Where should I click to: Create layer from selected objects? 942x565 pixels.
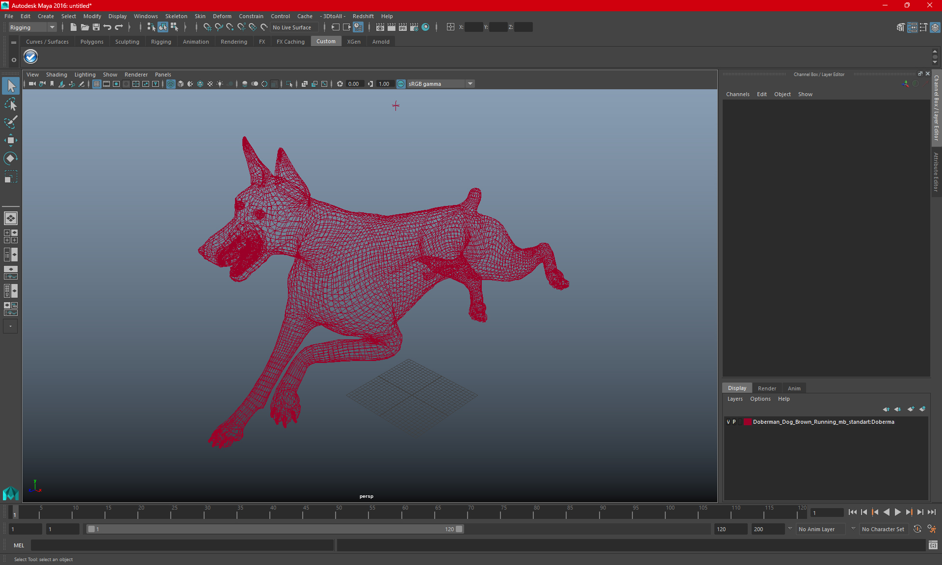pyautogui.click(x=922, y=409)
